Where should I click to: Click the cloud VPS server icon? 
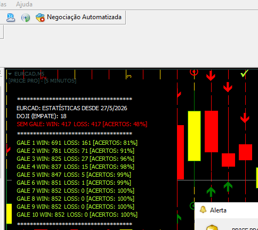11,18
